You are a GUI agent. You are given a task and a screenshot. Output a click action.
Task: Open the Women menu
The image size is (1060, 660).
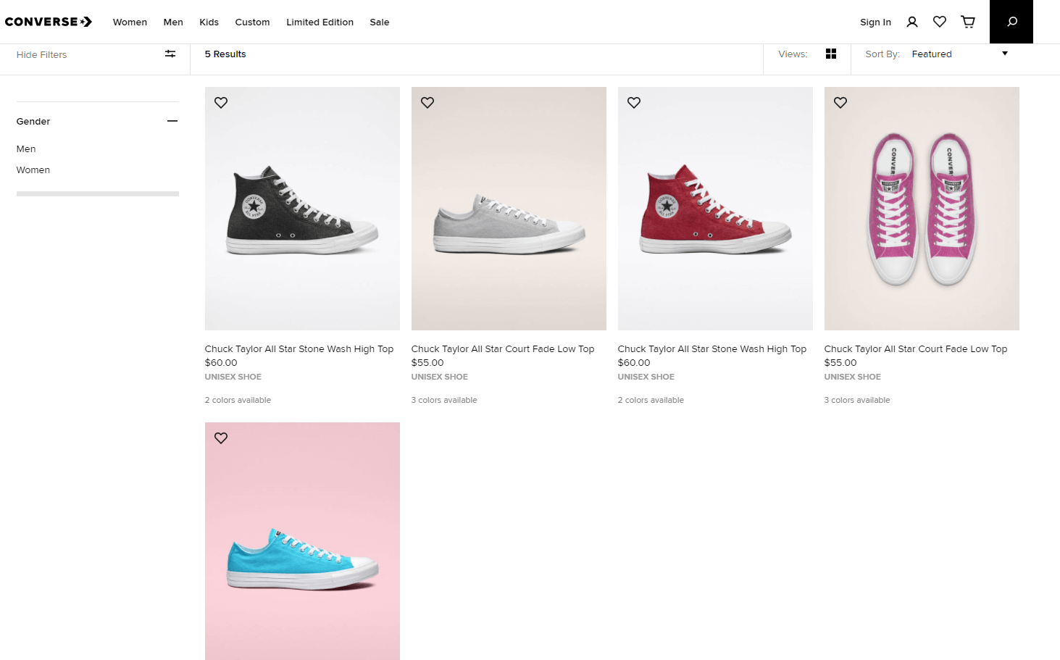coord(130,22)
